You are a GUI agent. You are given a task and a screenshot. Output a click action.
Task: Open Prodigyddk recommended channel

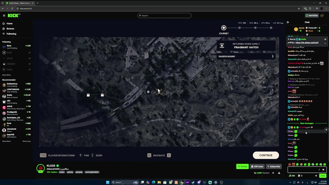(16, 113)
